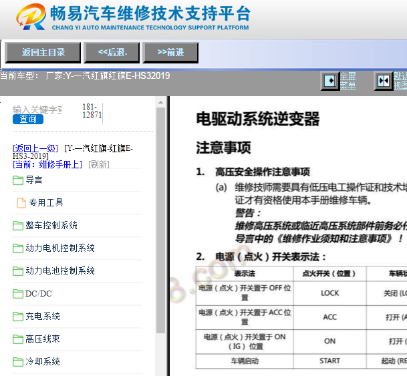
Task: Click the LOCK table cell
Action: (329, 293)
